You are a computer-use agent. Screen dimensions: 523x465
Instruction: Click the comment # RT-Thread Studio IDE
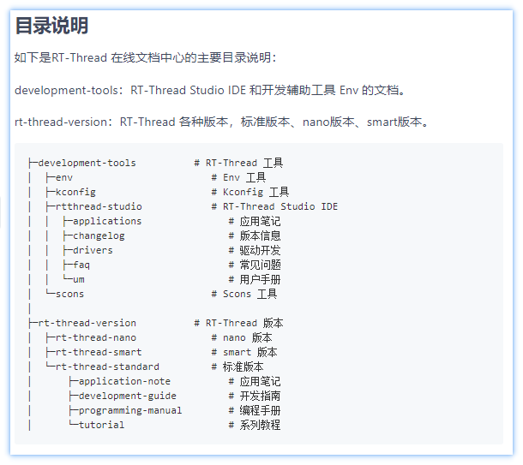click(x=274, y=206)
